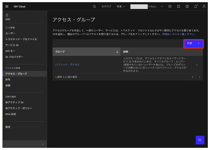
Task: Click the blue feedback chat icon
Action: pyautogui.click(x=200, y=140)
